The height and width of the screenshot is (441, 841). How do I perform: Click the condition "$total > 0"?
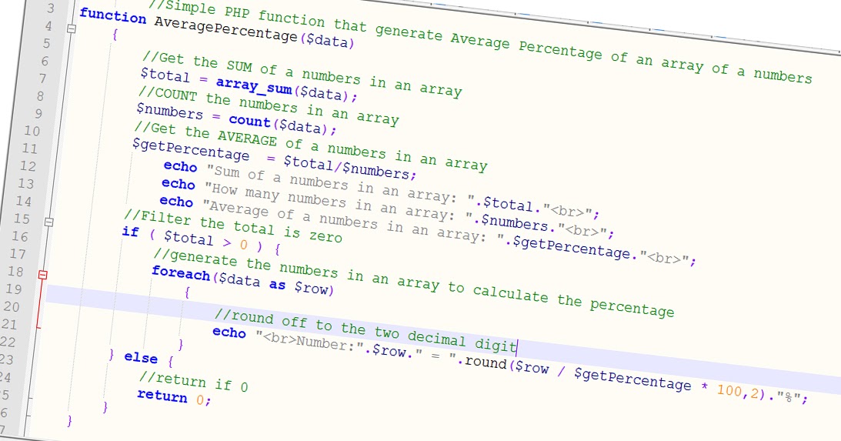pyautogui.click(x=205, y=241)
